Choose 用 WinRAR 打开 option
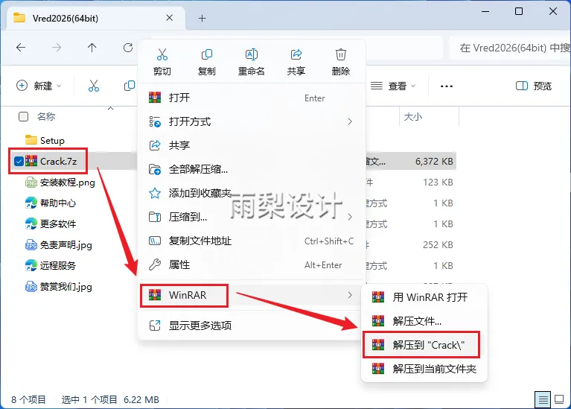 tap(424, 297)
